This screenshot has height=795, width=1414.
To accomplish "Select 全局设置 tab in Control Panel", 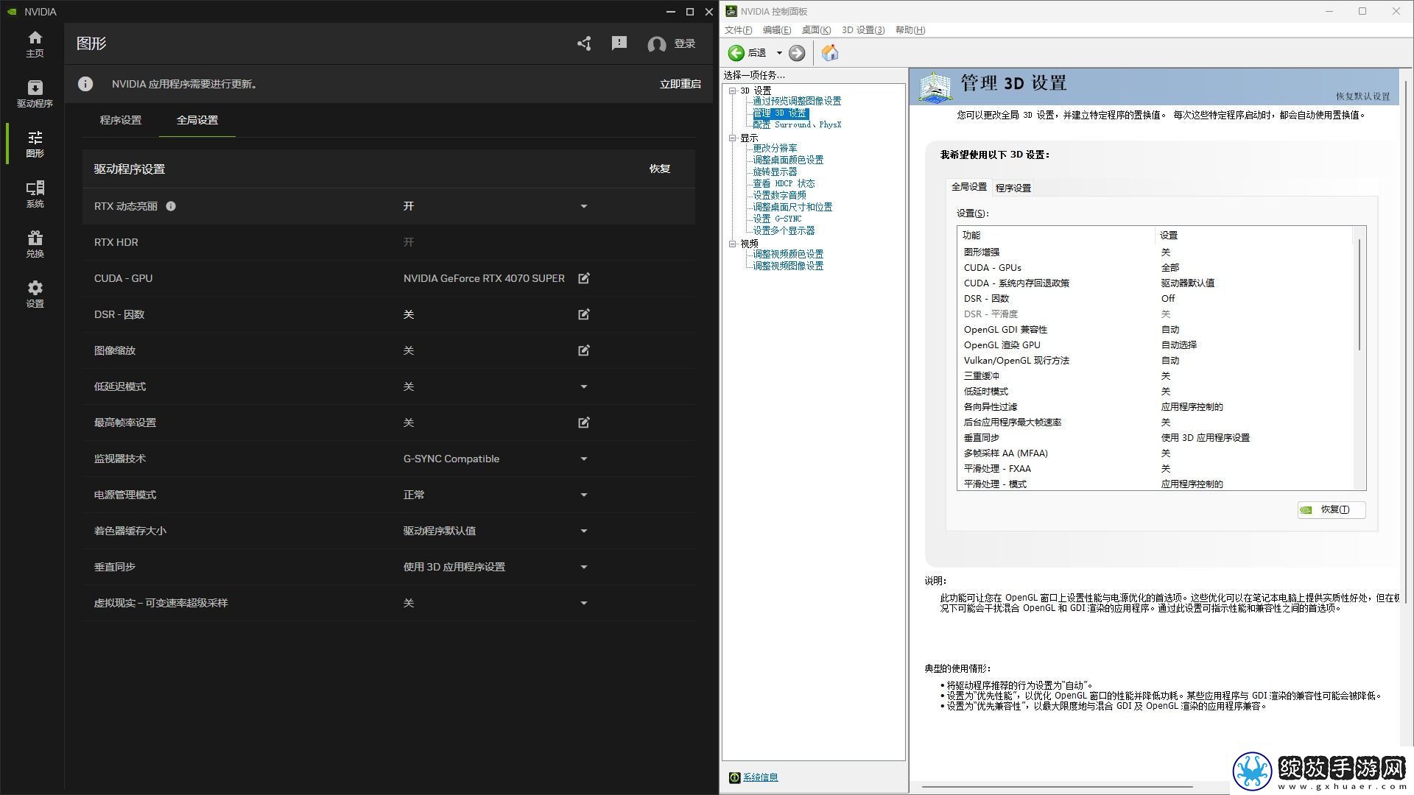I will 969,187.
